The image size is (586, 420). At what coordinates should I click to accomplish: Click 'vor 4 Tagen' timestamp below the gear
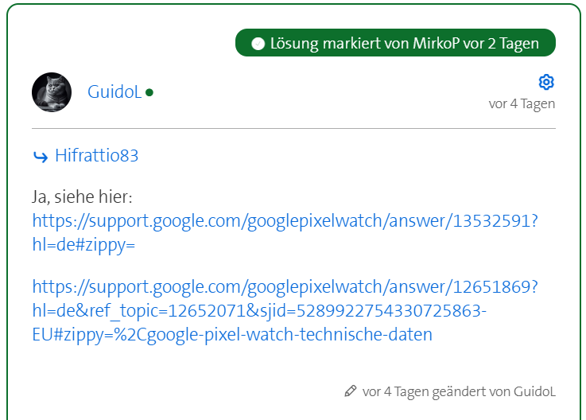(x=522, y=104)
